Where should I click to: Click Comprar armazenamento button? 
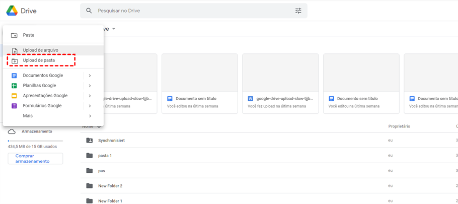pyautogui.click(x=35, y=159)
